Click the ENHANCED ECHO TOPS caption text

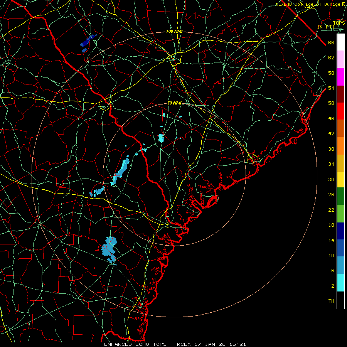[x=135, y=344]
